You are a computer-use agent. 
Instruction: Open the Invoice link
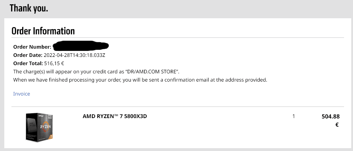tap(21, 94)
